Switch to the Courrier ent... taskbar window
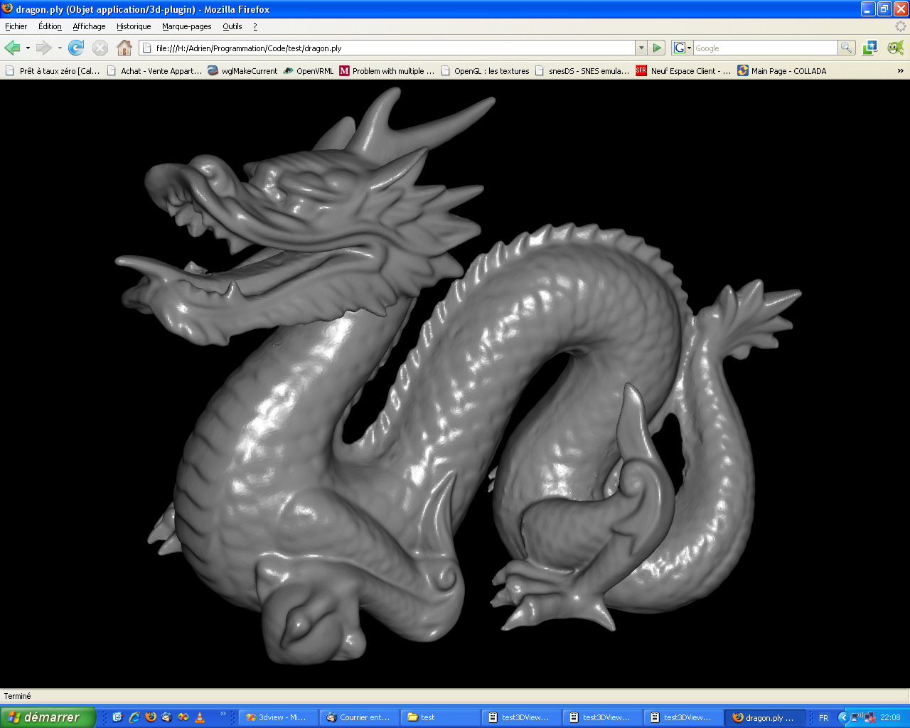910x728 pixels. click(x=359, y=717)
